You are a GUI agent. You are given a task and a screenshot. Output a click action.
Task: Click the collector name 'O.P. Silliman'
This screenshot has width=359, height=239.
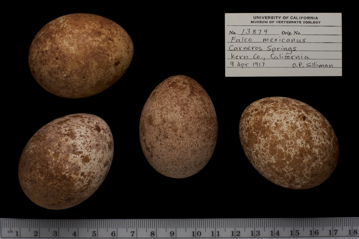tap(312, 65)
